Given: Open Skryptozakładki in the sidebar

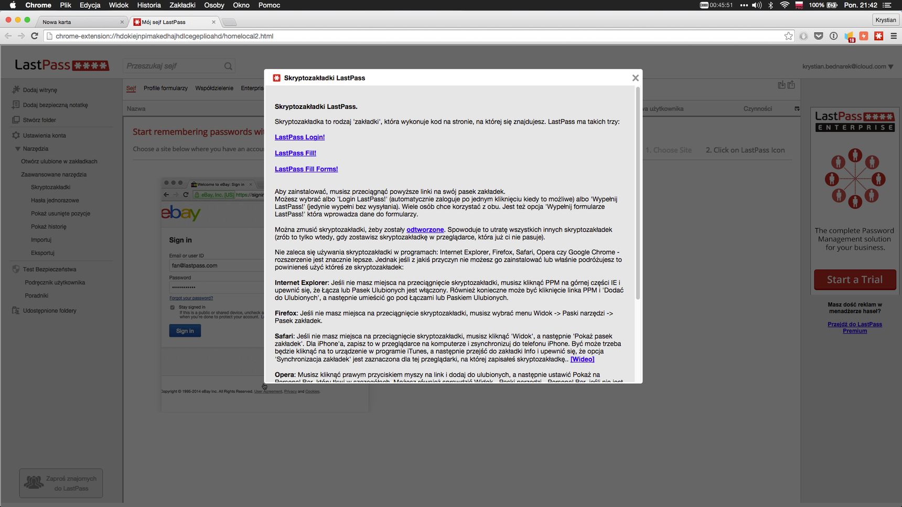Looking at the screenshot, I should pos(50,187).
